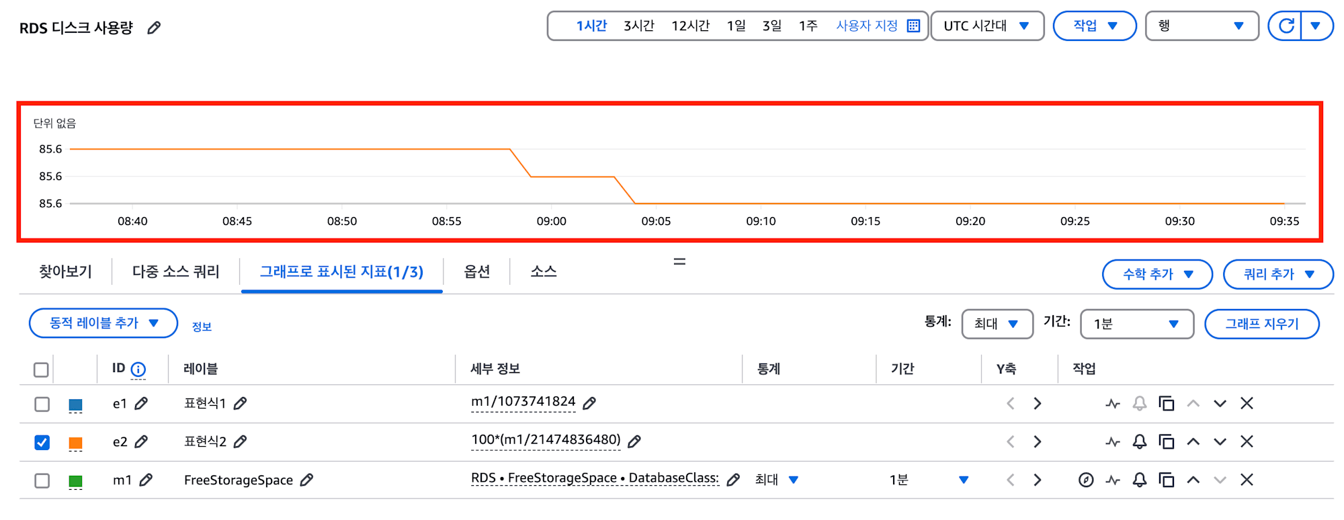Edit the m1 ID with pencil icon

point(146,480)
